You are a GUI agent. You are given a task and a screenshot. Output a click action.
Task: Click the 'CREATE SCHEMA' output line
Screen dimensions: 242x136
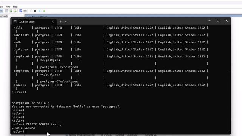[x=23, y=128]
